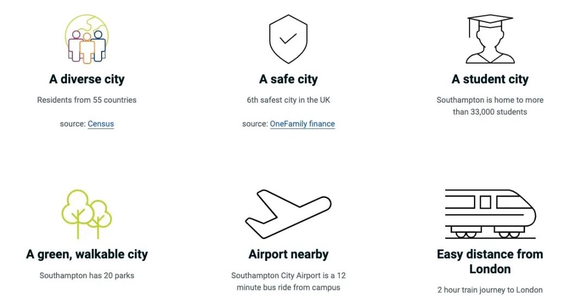The width and height of the screenshot is (587, 306).
Task: Open the OneFamily finance source link
Action: 303,124
